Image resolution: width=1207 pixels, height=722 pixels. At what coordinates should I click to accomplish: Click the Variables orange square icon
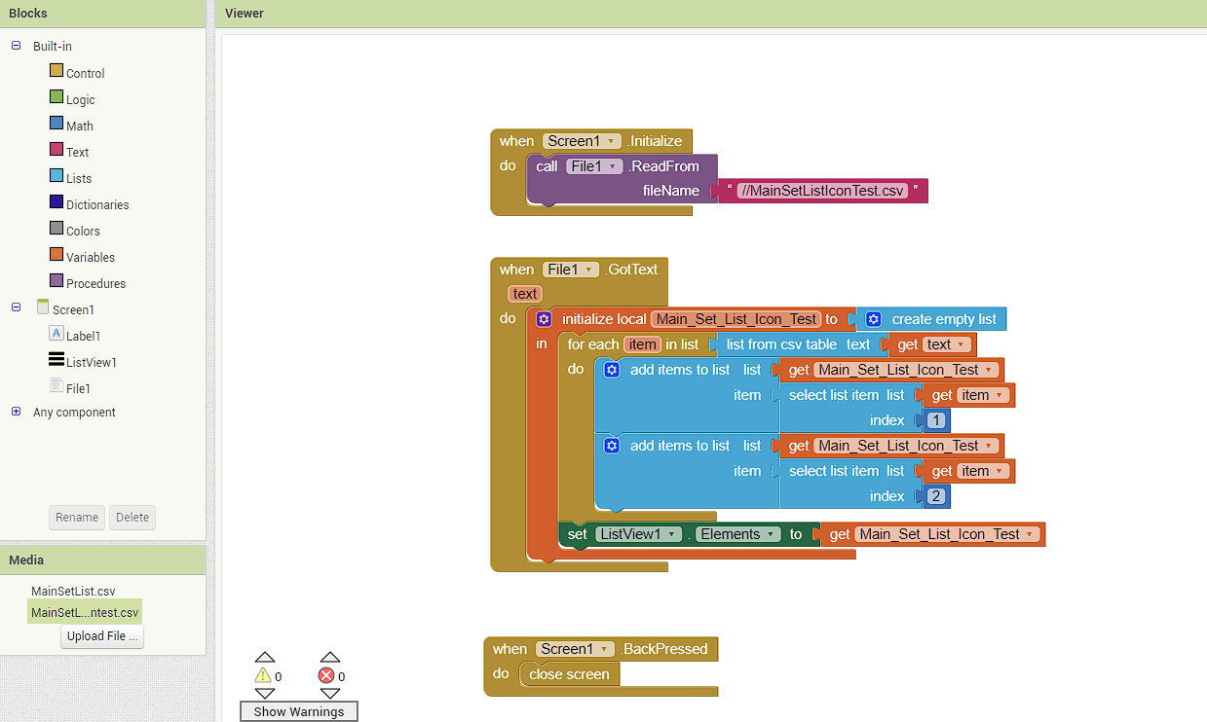57,254
